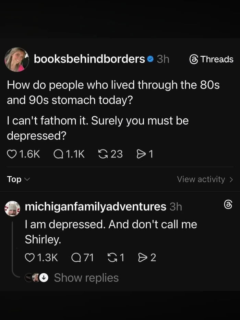Open booksbehindborders' profile picture

[16, 59]
